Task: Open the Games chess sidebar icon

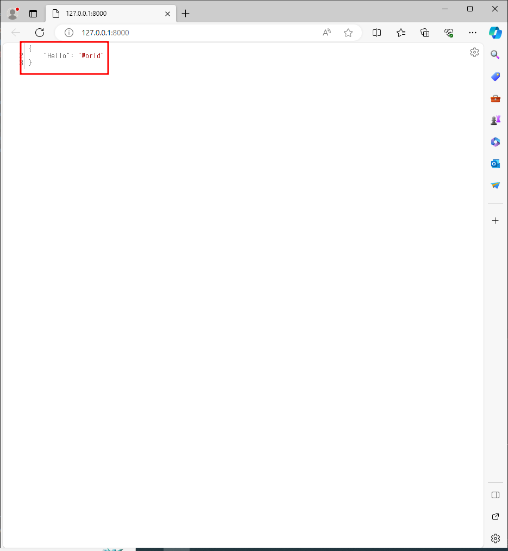Action: (496, 120)
